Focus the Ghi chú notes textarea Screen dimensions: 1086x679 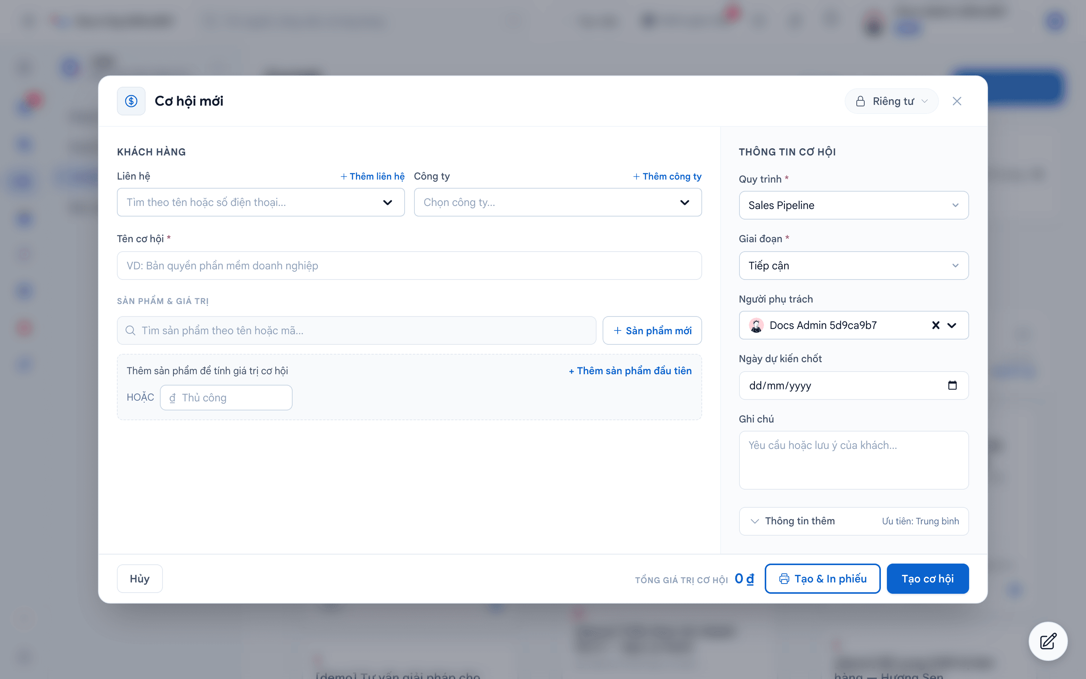coord(854,460)
